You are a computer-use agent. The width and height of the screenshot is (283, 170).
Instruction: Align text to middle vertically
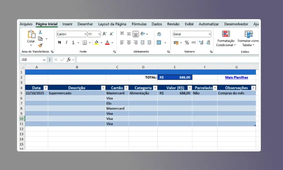coord(129,34)
